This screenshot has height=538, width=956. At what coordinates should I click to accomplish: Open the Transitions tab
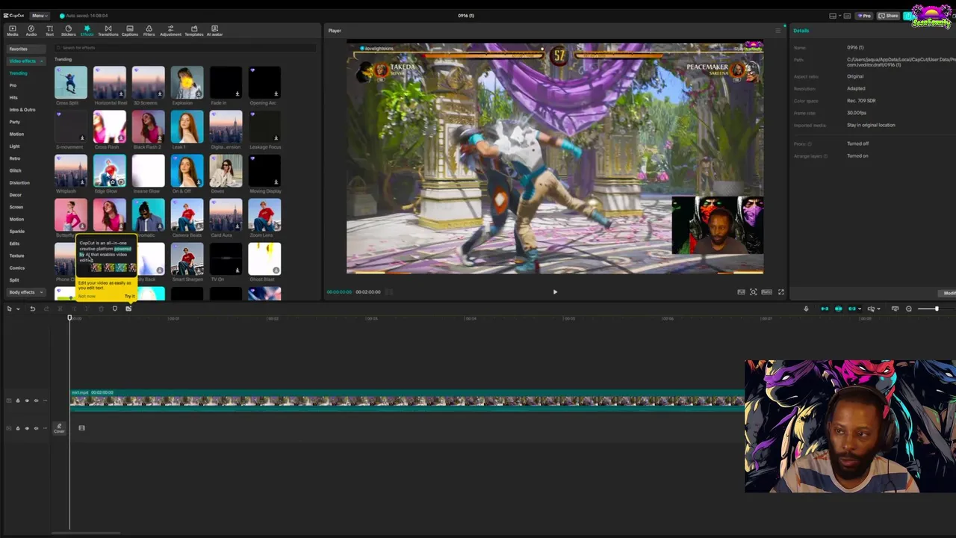pos(108,31)
